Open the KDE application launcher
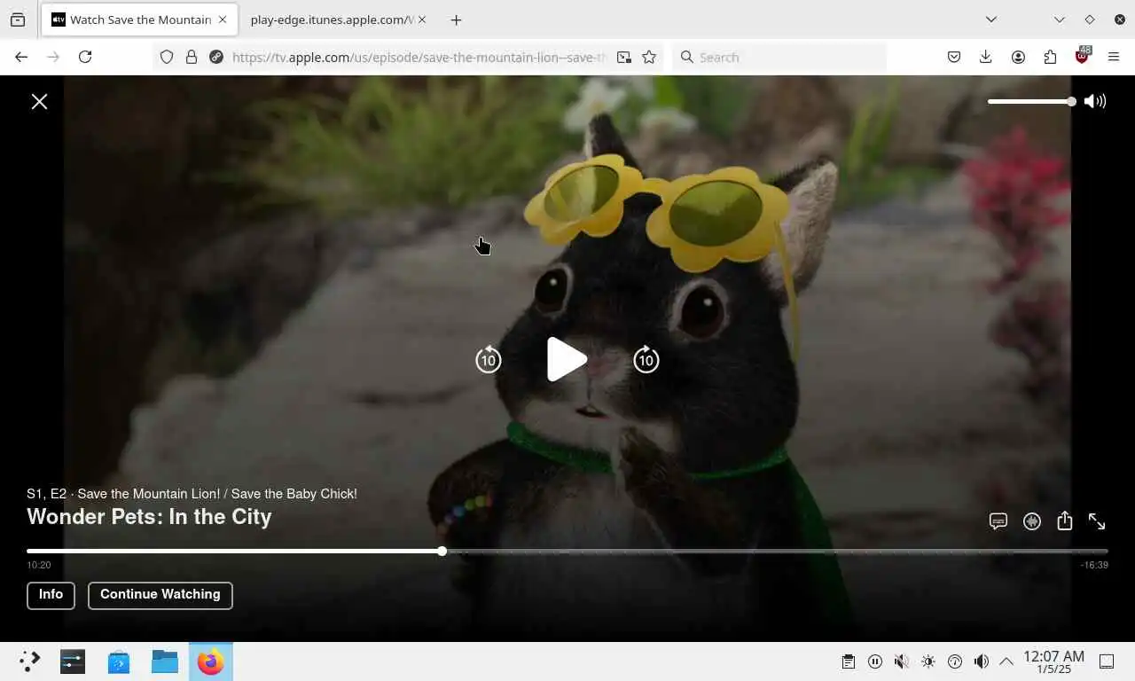1135x681 pixels. tap(29, 661)
